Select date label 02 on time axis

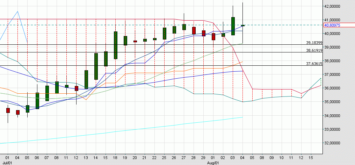[223, 158]
